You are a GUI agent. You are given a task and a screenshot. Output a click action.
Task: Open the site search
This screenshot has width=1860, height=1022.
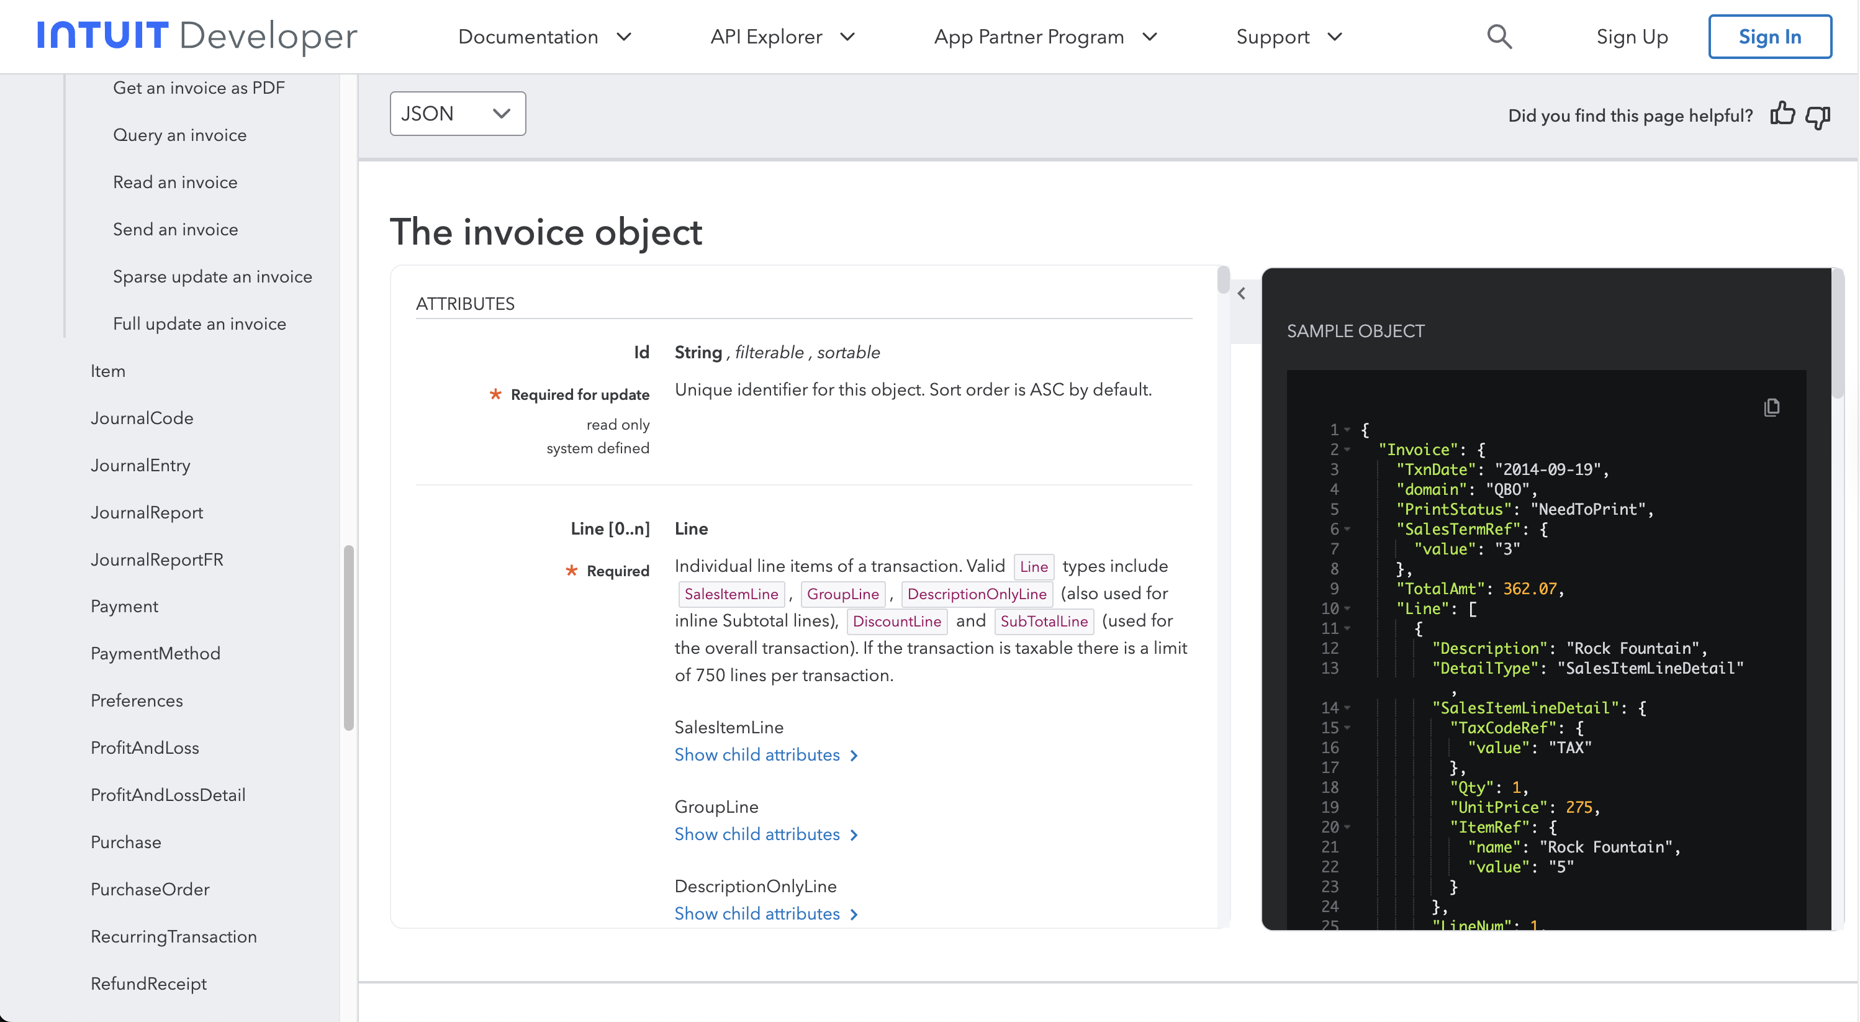pos(1498,36)
